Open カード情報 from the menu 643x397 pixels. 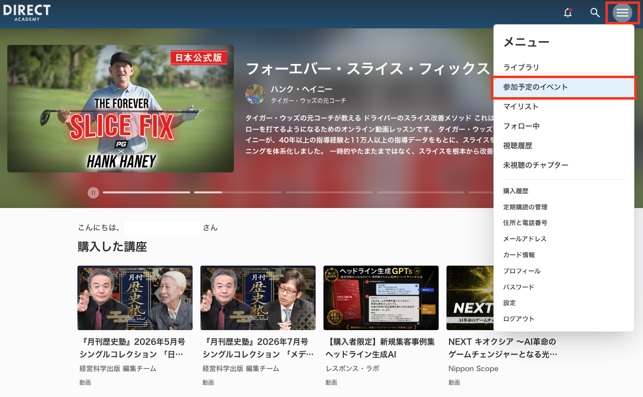click(x=564, y=255)
